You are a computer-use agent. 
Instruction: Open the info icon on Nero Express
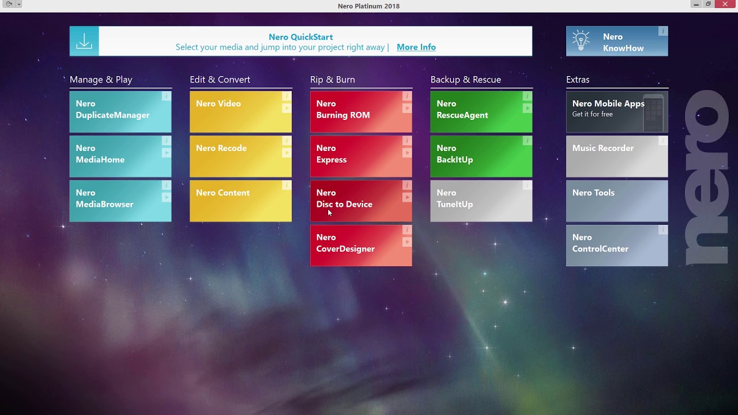pos(407,141)
